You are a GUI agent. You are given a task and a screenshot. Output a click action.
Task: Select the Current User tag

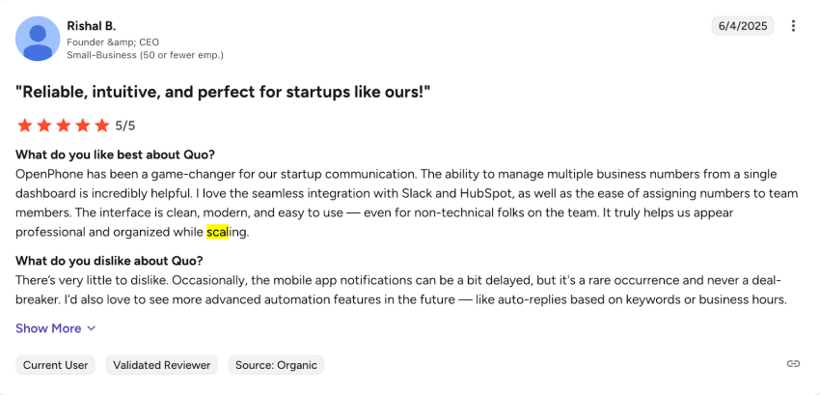pyautogui.click(x=56, y=365)
